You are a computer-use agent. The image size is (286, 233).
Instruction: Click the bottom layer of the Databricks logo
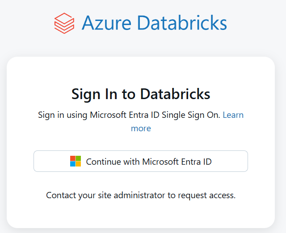click(x=64, y=29)
